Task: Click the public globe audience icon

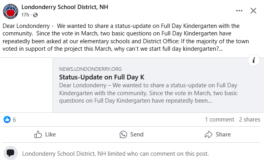Action: [x=36, y=15]
